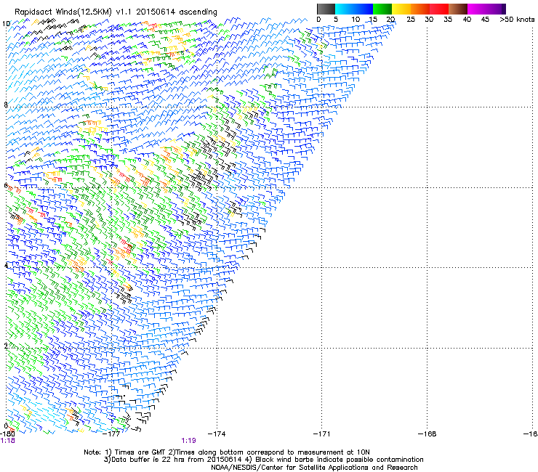Viewport: 538px width, 472px height.
Task: Click the '>50 knots' legend label
Action: point(517,20)
